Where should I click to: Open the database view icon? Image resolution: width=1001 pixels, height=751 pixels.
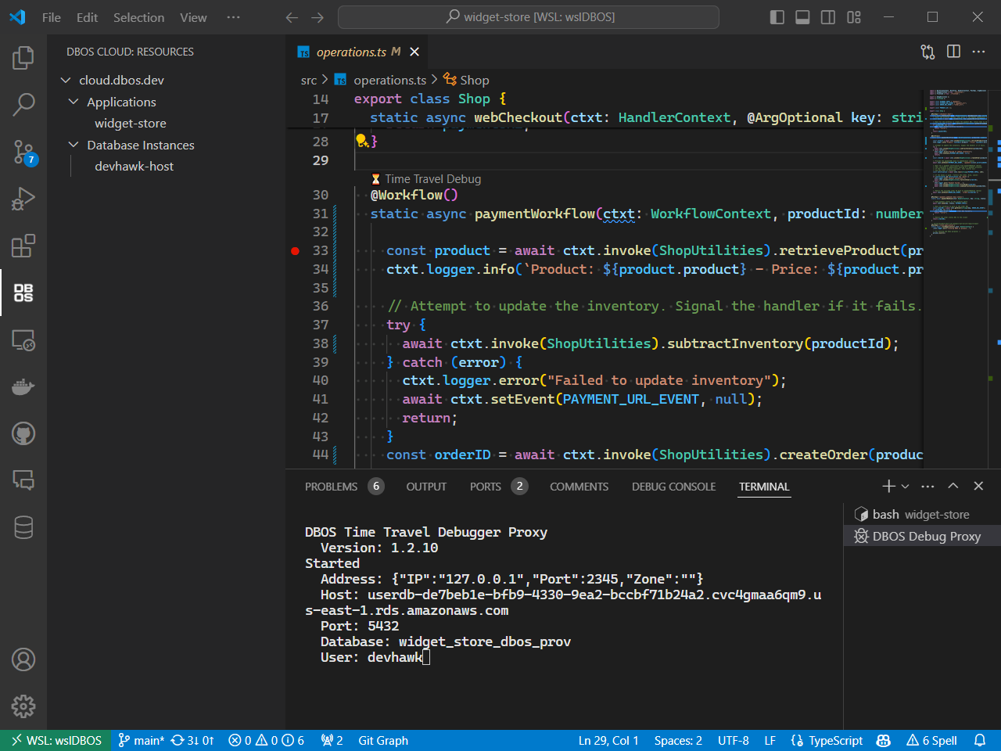coord(23,527)
